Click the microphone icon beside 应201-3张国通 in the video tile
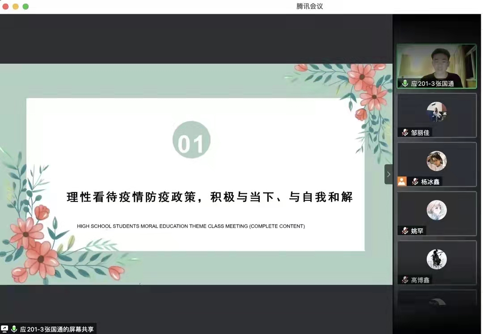Image resolution: width=483 pixels, height=334 pixels. click(405, 83)
